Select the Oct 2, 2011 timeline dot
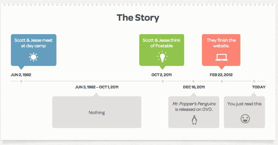 point(162,81)
